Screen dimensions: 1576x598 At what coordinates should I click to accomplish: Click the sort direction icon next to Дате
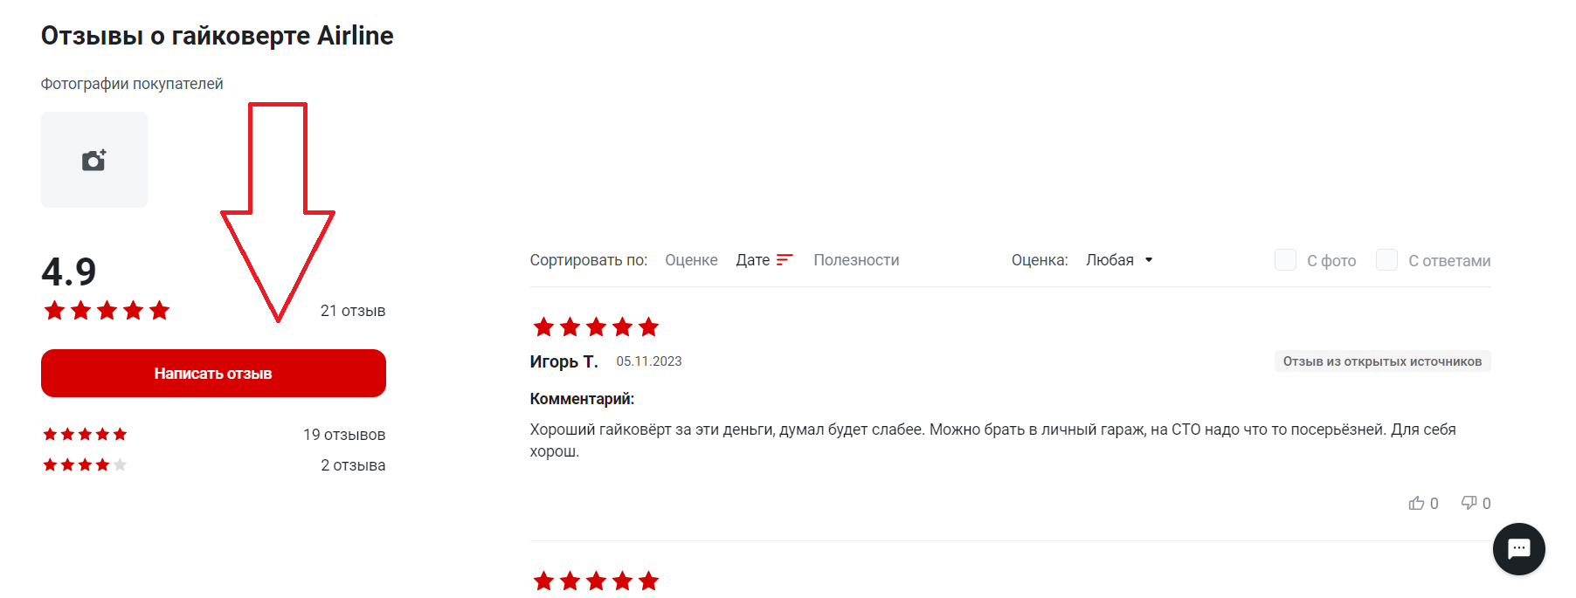point(785,260)
